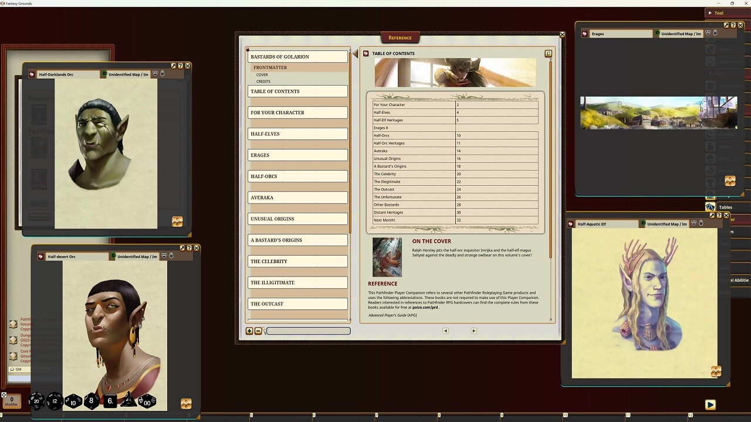Toggle the hand pointer icon on Half-Darklands Orc window
751x422 pixels.
(163, 73)
